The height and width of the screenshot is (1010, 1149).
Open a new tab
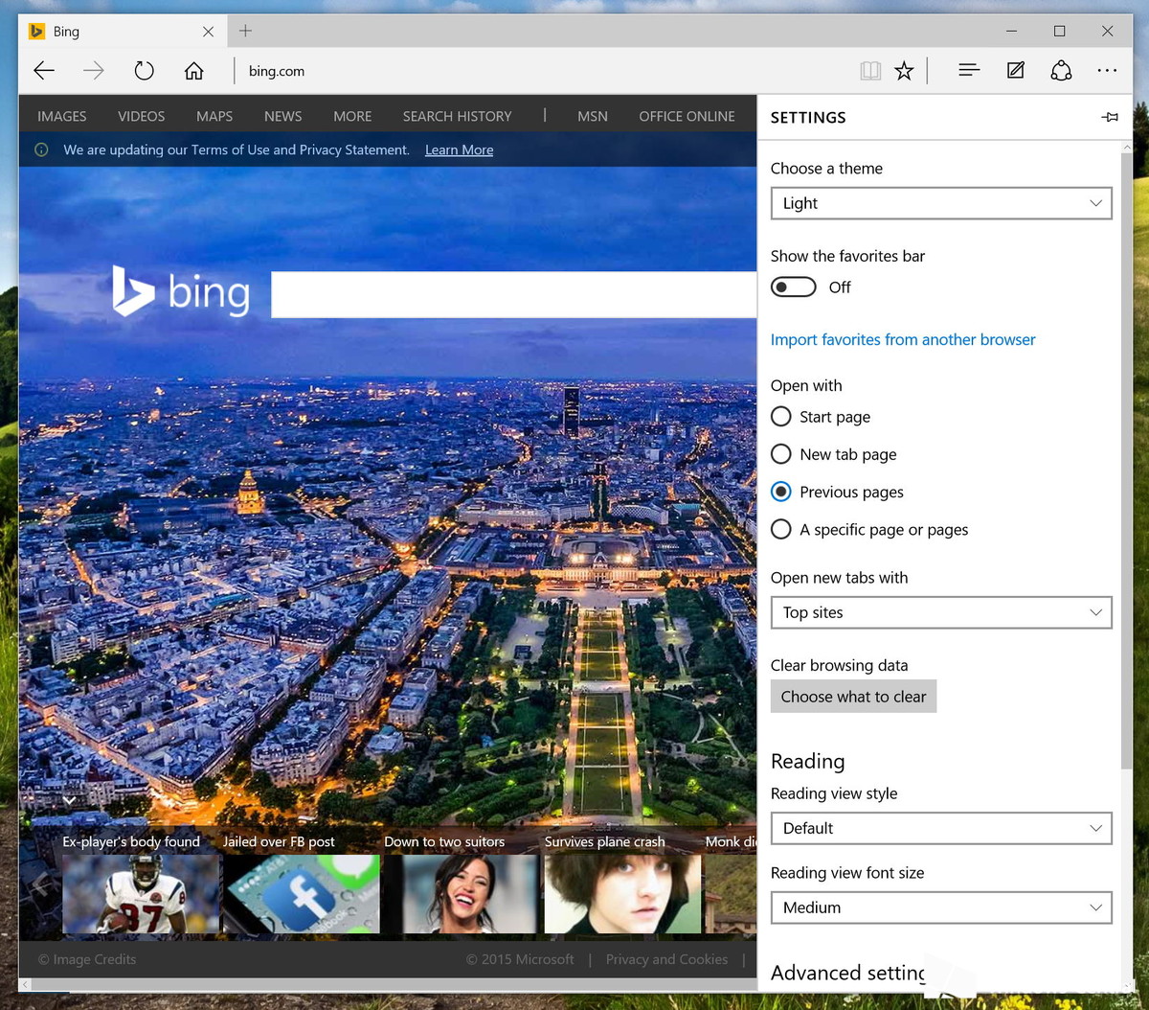pos(245,31)
